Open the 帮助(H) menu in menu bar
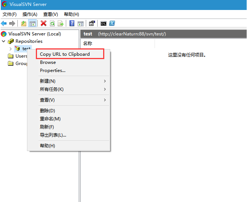 (x=71, y=14)
